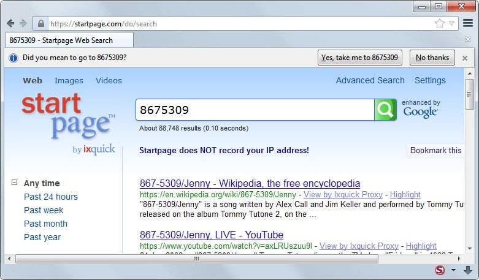View YouTube result by Ixquick Proxy
Screen dimensions: 479x280
click(359, 246)
